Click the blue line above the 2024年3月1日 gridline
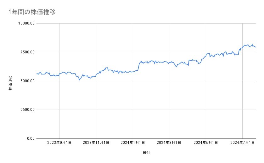 tap(169, 63)
